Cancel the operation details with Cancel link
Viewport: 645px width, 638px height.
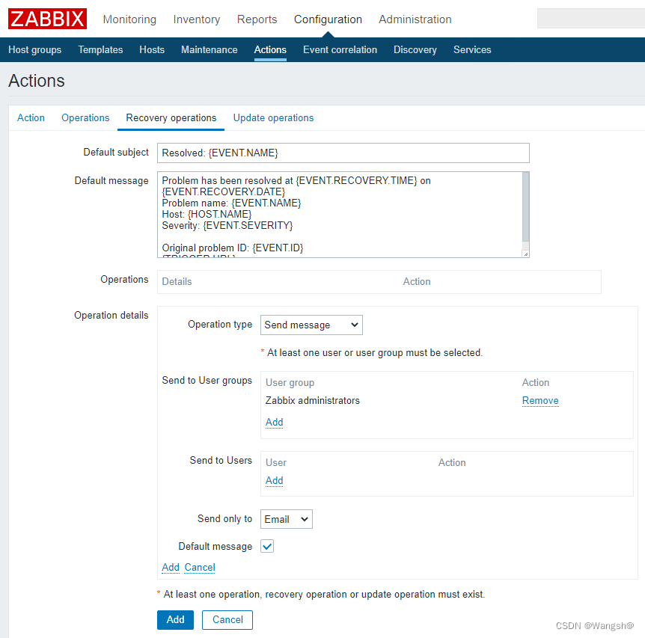[x=199, y=567]
